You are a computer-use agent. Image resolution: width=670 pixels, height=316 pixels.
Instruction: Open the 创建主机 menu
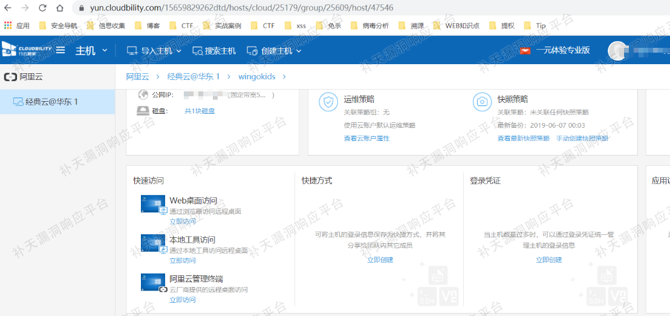[x=275, y=50]
